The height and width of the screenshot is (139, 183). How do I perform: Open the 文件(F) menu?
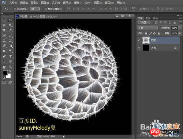click(13, 3)
